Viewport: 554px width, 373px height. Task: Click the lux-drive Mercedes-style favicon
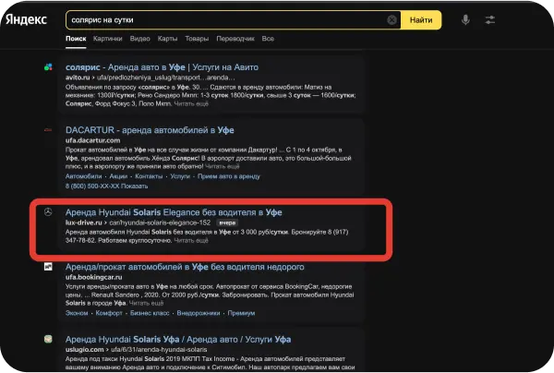tap(48, 212)
